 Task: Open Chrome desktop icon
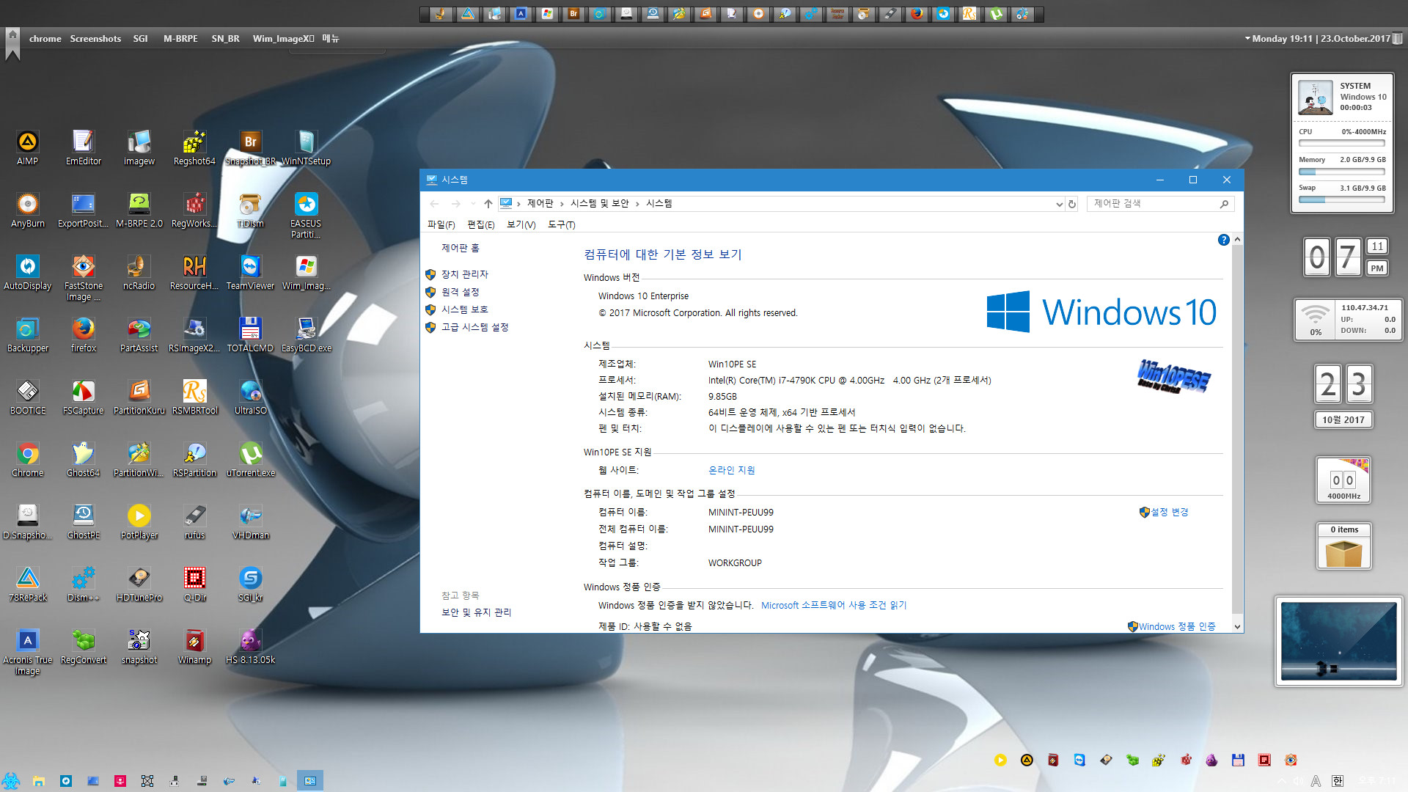tap(28, 458)
